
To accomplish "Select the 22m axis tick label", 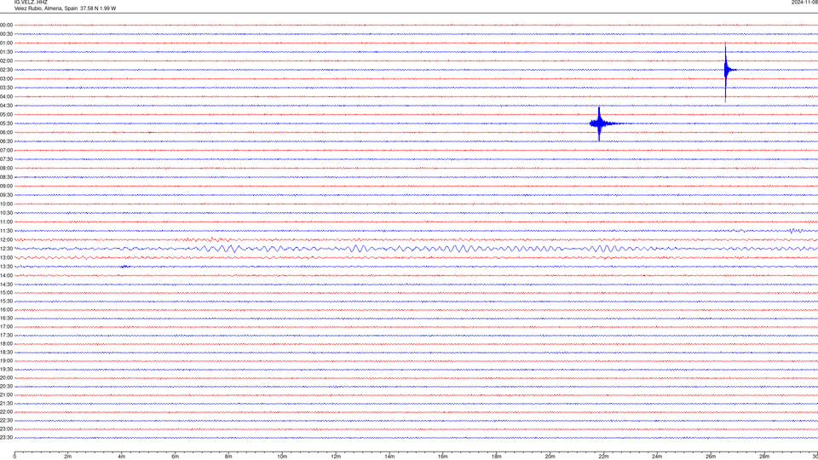I will tap(603, 457).
